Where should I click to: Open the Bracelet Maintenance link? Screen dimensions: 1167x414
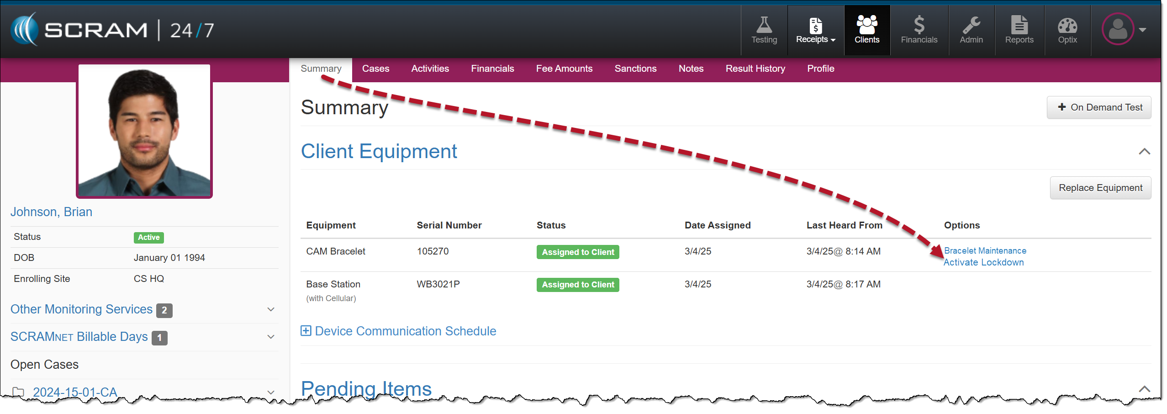(985, 250)
